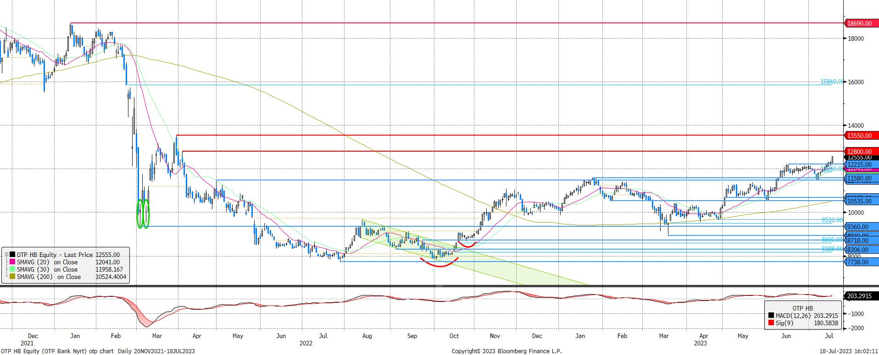Click the Nov month label on time axis
The image size is (879, 355).
coord(495,336)
